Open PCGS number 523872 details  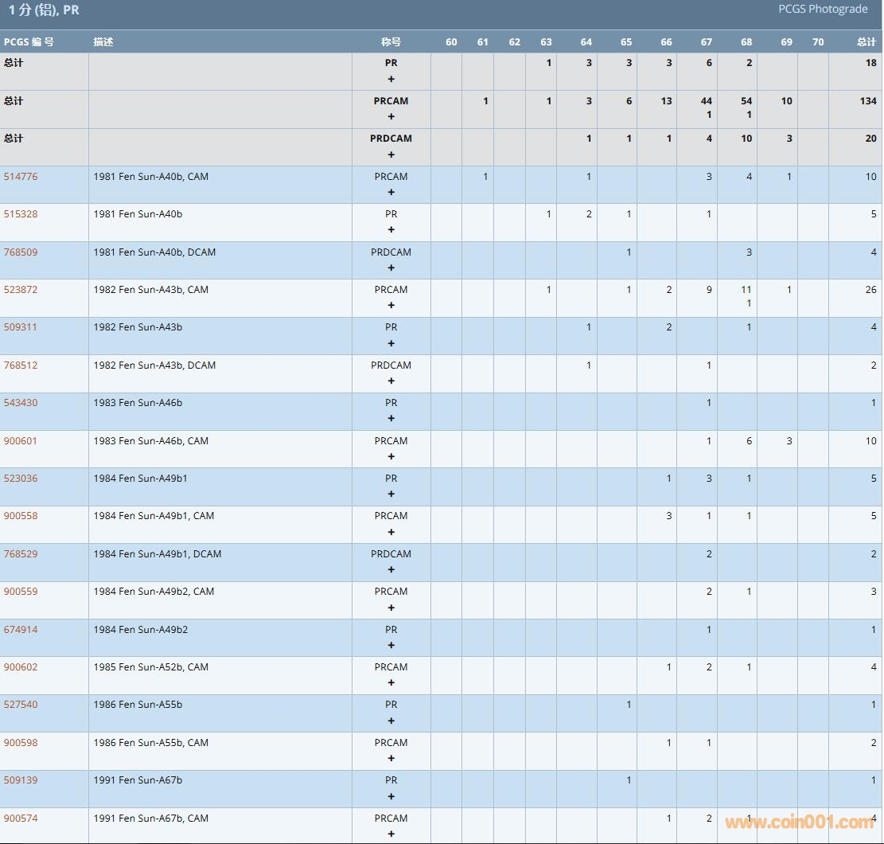(x=21, y=290)
